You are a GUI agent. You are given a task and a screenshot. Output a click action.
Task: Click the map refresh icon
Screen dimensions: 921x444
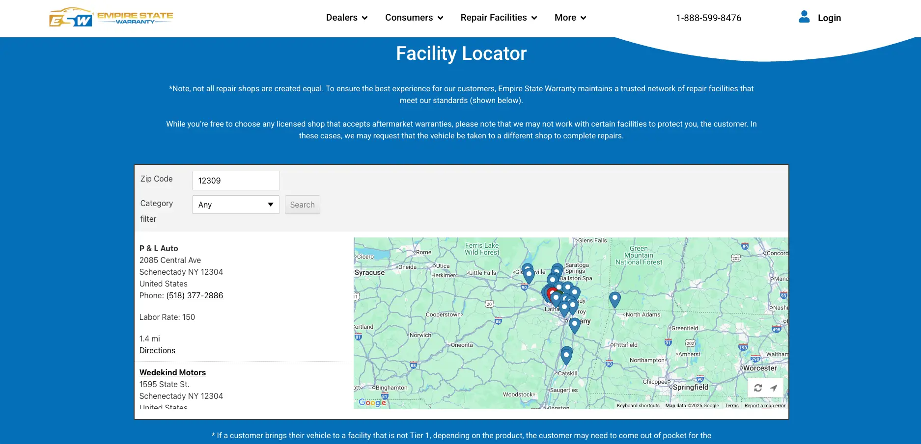[x=758, y=388]
